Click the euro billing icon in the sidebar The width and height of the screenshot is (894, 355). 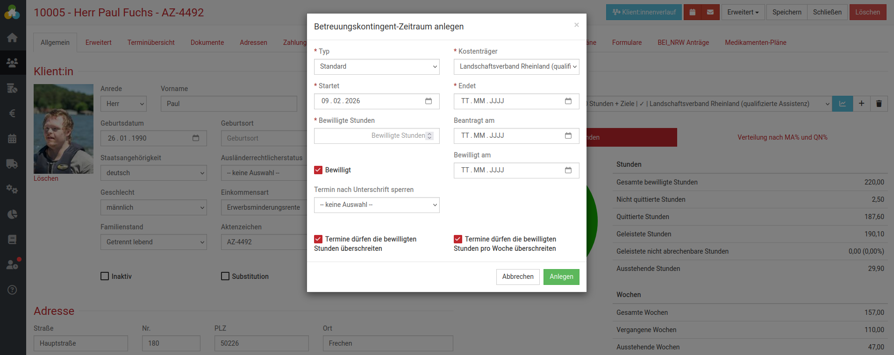(x=13, y=114)
